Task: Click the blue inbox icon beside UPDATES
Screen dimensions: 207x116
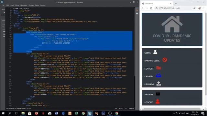Action: [x=158, y=76]
